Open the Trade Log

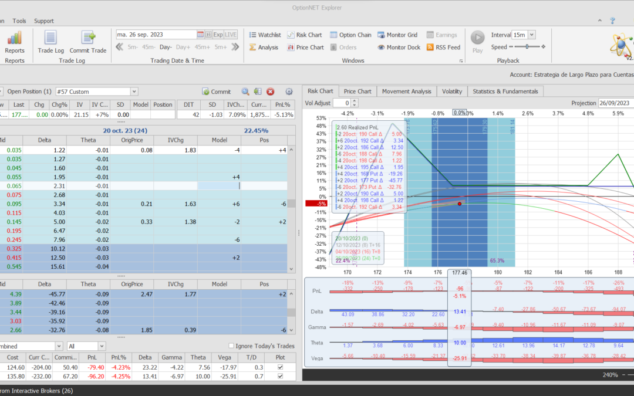[51, 39]
